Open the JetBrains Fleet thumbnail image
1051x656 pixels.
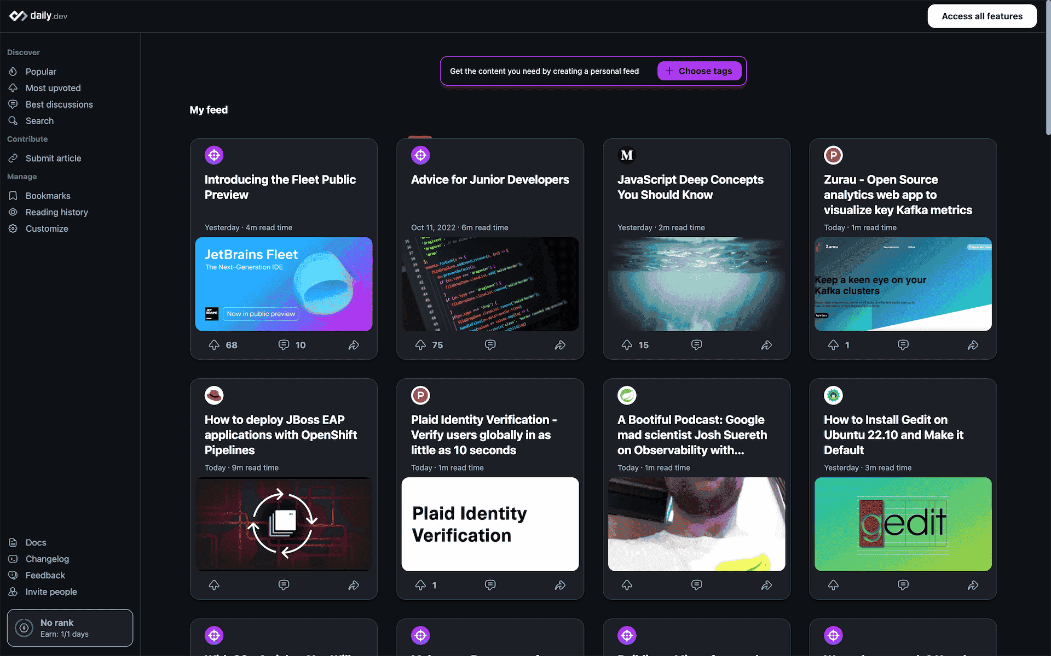[284, 284]
